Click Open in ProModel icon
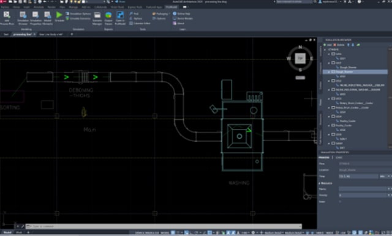 (x=120, y=15)
